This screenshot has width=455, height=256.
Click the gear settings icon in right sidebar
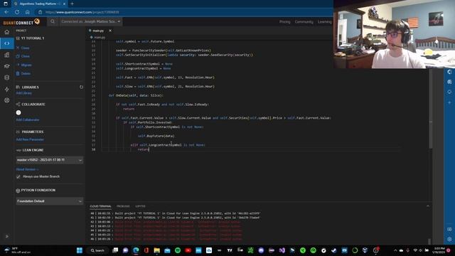449,239
